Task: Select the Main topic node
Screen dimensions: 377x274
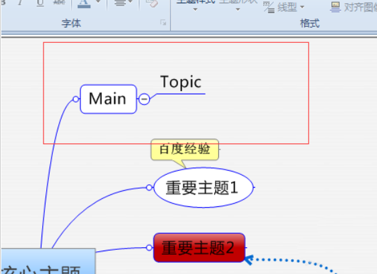Action: [108, 99]
